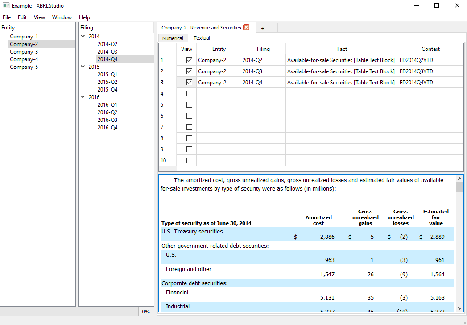Close the Company-2 Revenue and Securities tab
Screen dimensions: 467x325
[246, 27]
